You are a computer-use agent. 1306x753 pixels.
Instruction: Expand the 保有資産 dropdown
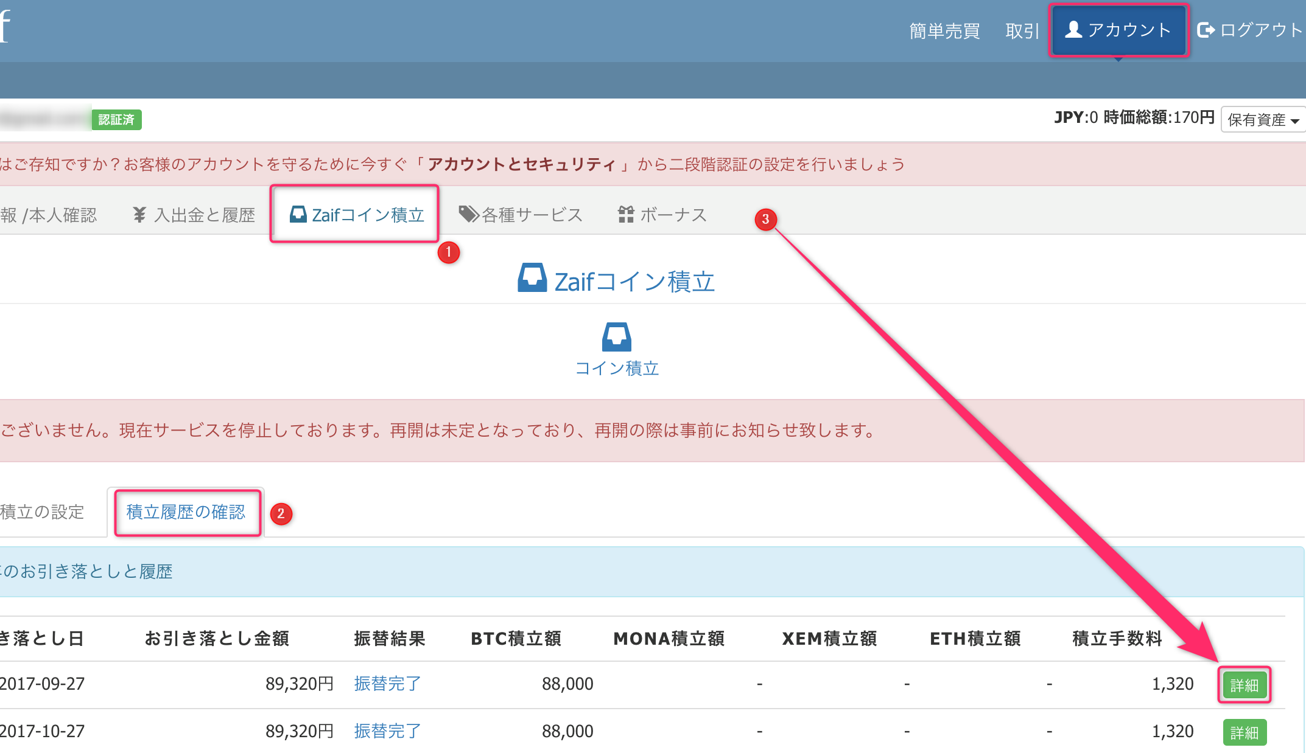tap(1263, 120)
